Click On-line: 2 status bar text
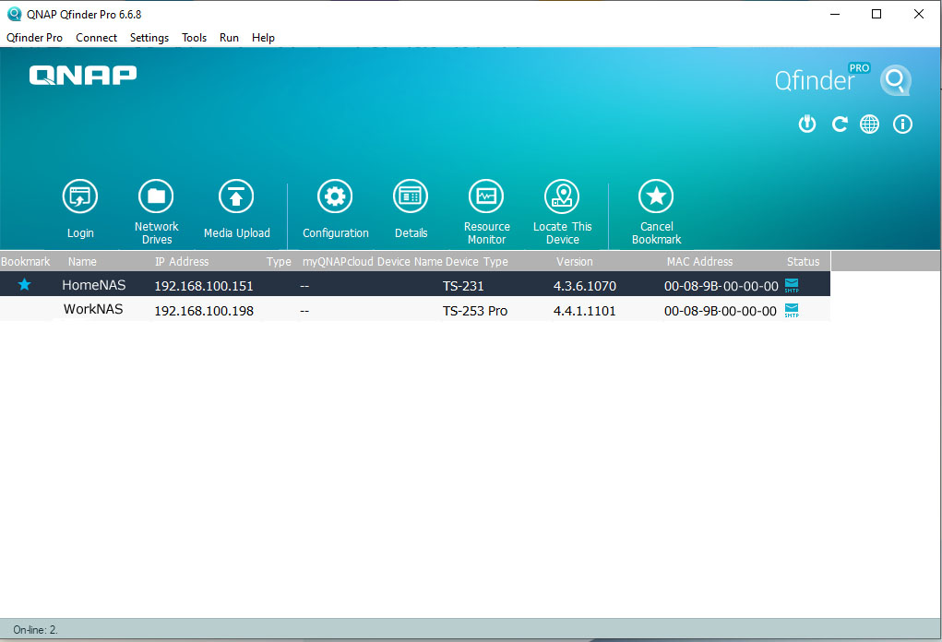942x642 pixels. [x=35, y=630]
